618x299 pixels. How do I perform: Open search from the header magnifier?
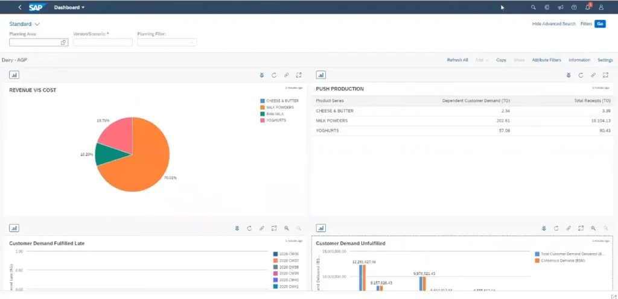[534, 7]
